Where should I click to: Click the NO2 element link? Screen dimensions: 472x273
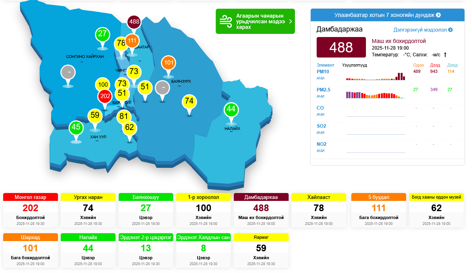(321, 144)
